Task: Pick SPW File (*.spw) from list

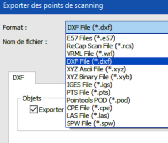Action: [117, 123]
